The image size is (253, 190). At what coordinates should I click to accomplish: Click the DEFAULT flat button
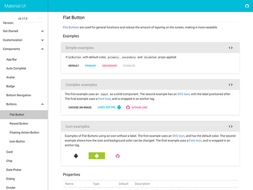[x=73, y=65]
